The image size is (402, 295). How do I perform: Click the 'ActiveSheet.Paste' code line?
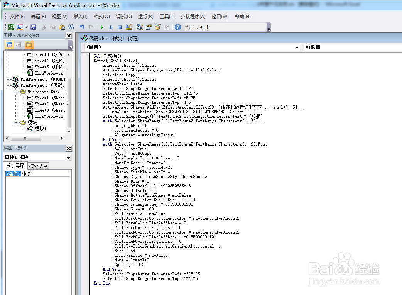point(122,84)
